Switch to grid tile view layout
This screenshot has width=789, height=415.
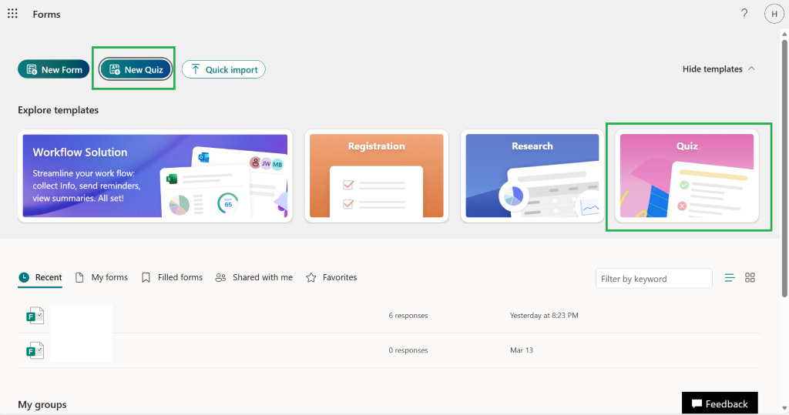tap(750, 278)
